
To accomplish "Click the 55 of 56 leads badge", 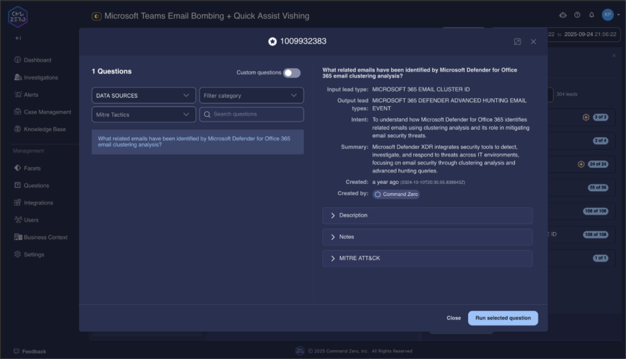I will (x=598, y=187).
